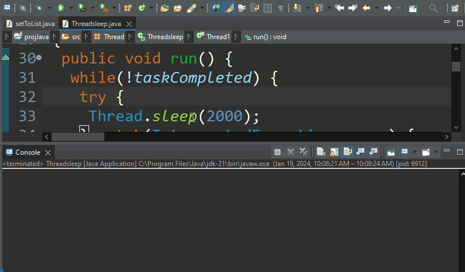Toggle Scroll Lock in the console
This screenshot has width=465, height=272.
point(333,152)
